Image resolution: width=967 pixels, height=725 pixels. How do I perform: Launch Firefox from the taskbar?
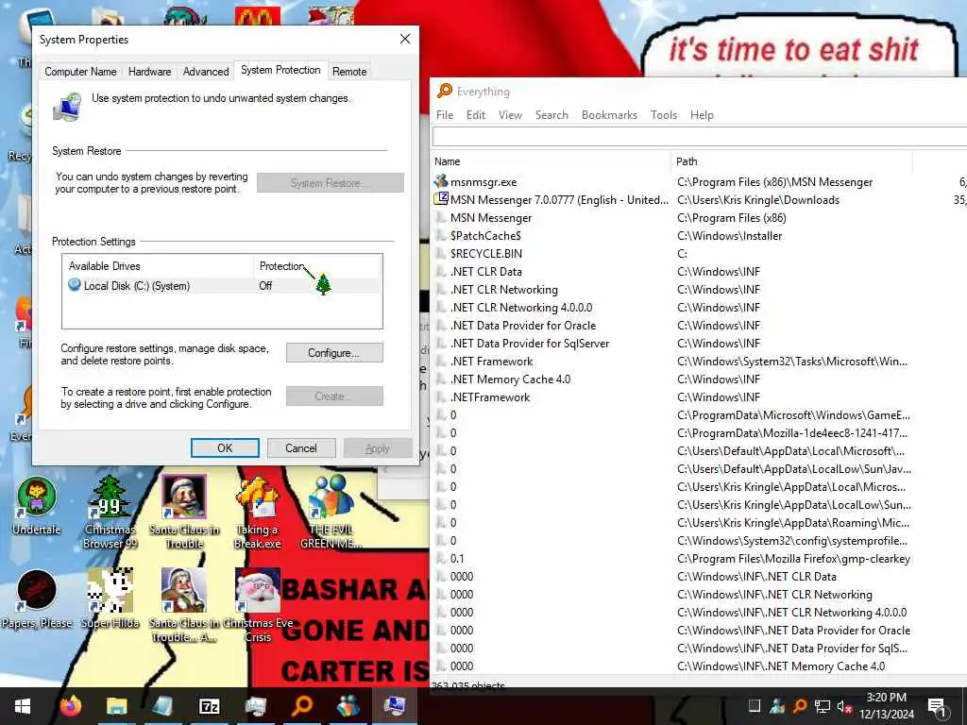(71, 706)
